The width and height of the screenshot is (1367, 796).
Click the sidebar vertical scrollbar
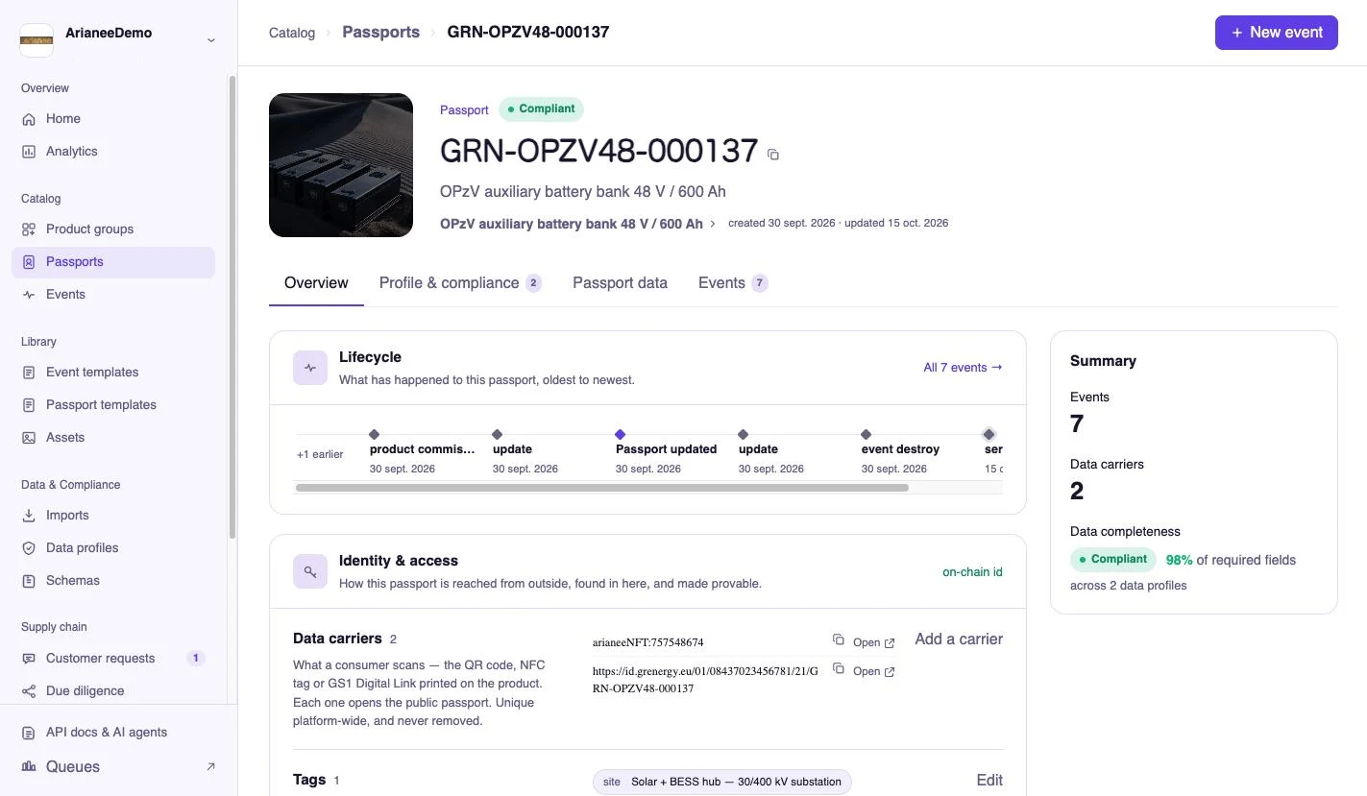tap(232, 307)
